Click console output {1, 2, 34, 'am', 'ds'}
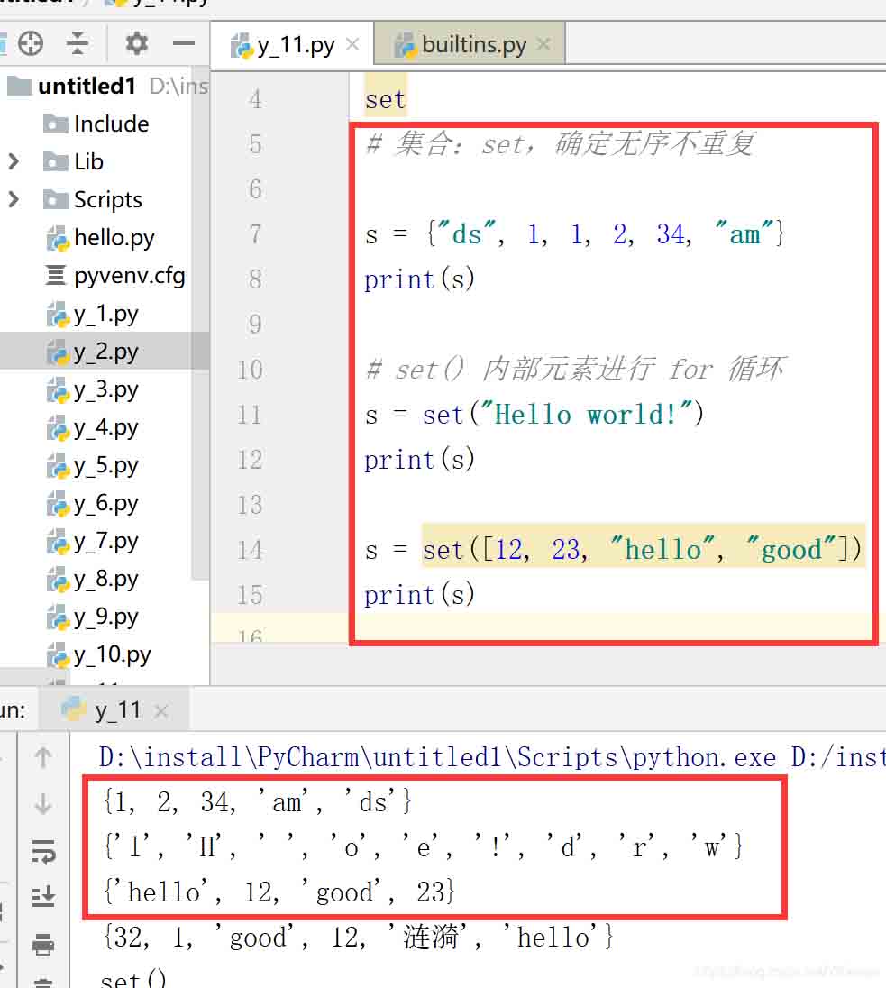Image resolution: width=886 pixels, height=988 pixels. [x=257, y=802]
